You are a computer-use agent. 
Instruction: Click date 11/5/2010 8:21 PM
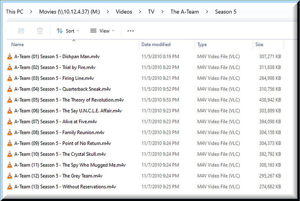[160, 78]
